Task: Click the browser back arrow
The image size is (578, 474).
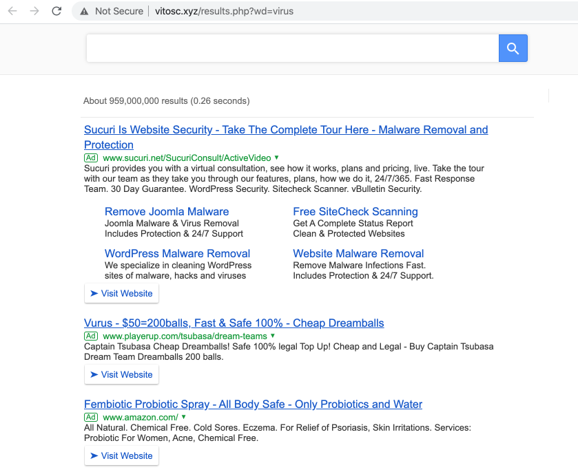Action: 12,11
